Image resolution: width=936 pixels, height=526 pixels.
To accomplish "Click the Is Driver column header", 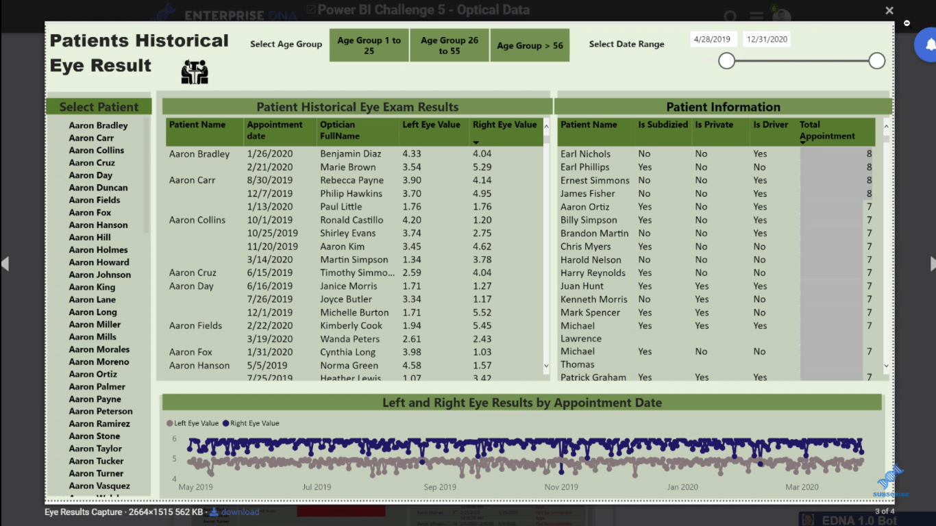I will click(x=771, y=125).
